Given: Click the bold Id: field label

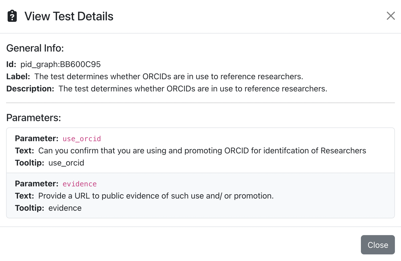Looking at the screenshot, I should (11, 64).
